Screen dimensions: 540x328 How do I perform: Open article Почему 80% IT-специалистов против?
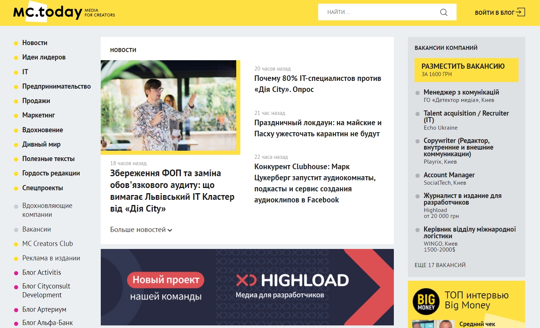[318, 84]
